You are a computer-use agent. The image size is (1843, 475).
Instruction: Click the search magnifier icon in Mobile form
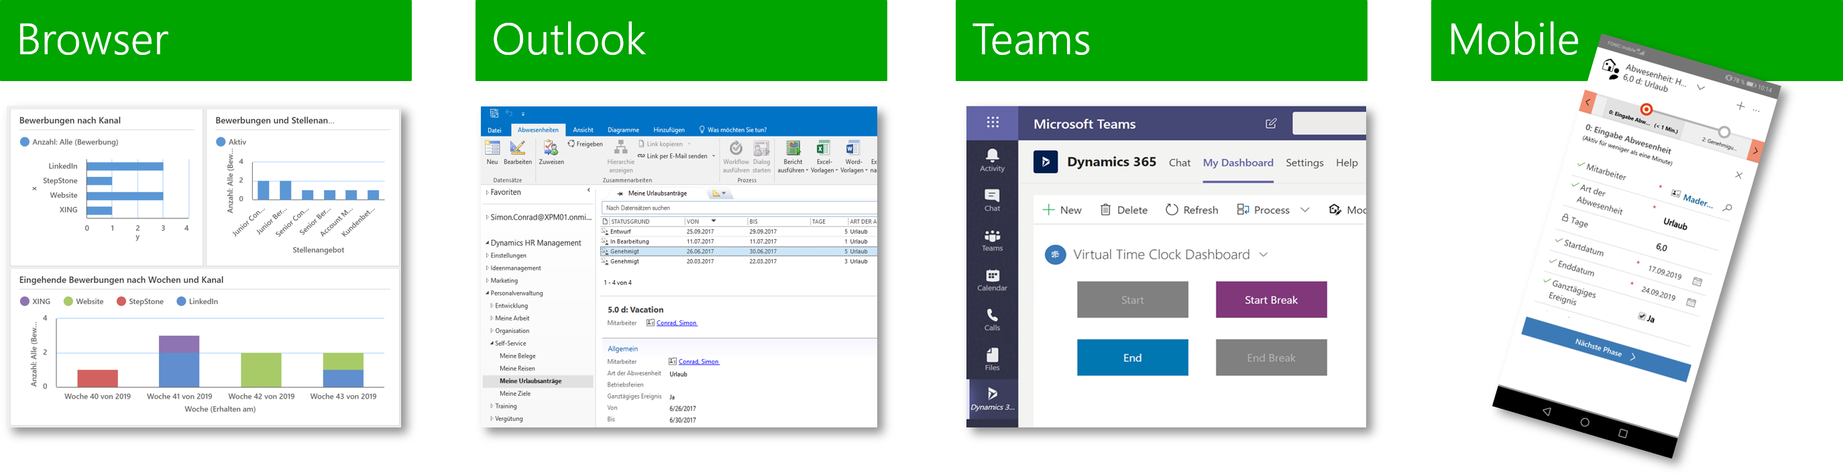click(1727, 208)
